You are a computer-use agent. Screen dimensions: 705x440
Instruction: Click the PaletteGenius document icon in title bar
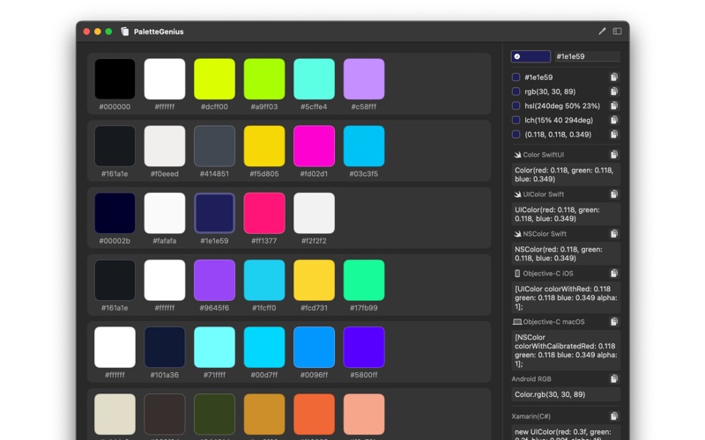(x=125, y=32)
